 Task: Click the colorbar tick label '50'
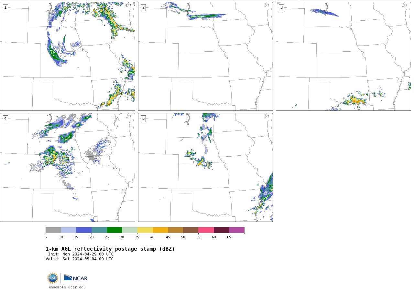(x=183, y=237)
